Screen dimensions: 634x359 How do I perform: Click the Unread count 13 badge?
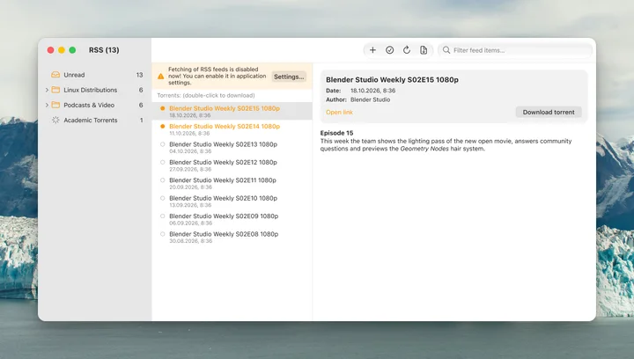pos(139,75)
